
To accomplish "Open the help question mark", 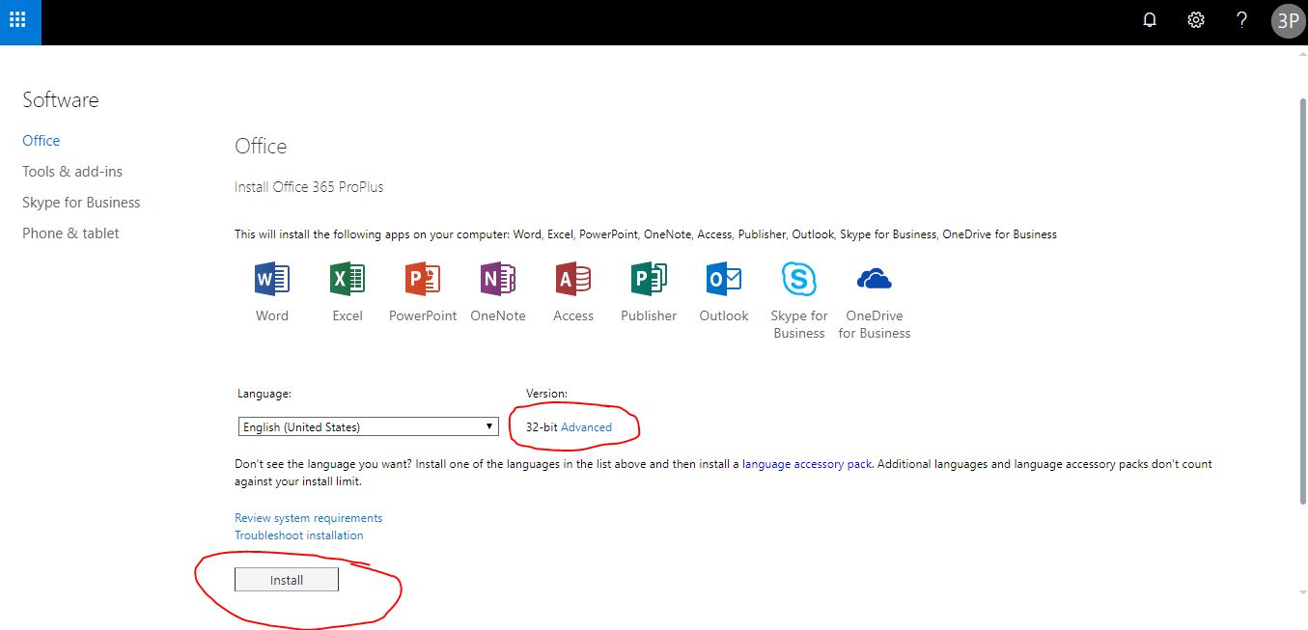I will point(1242,20).
